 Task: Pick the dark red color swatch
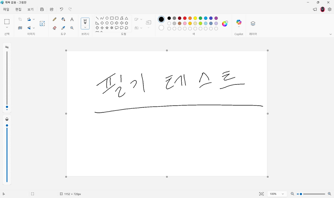click(x=180, y=18)
